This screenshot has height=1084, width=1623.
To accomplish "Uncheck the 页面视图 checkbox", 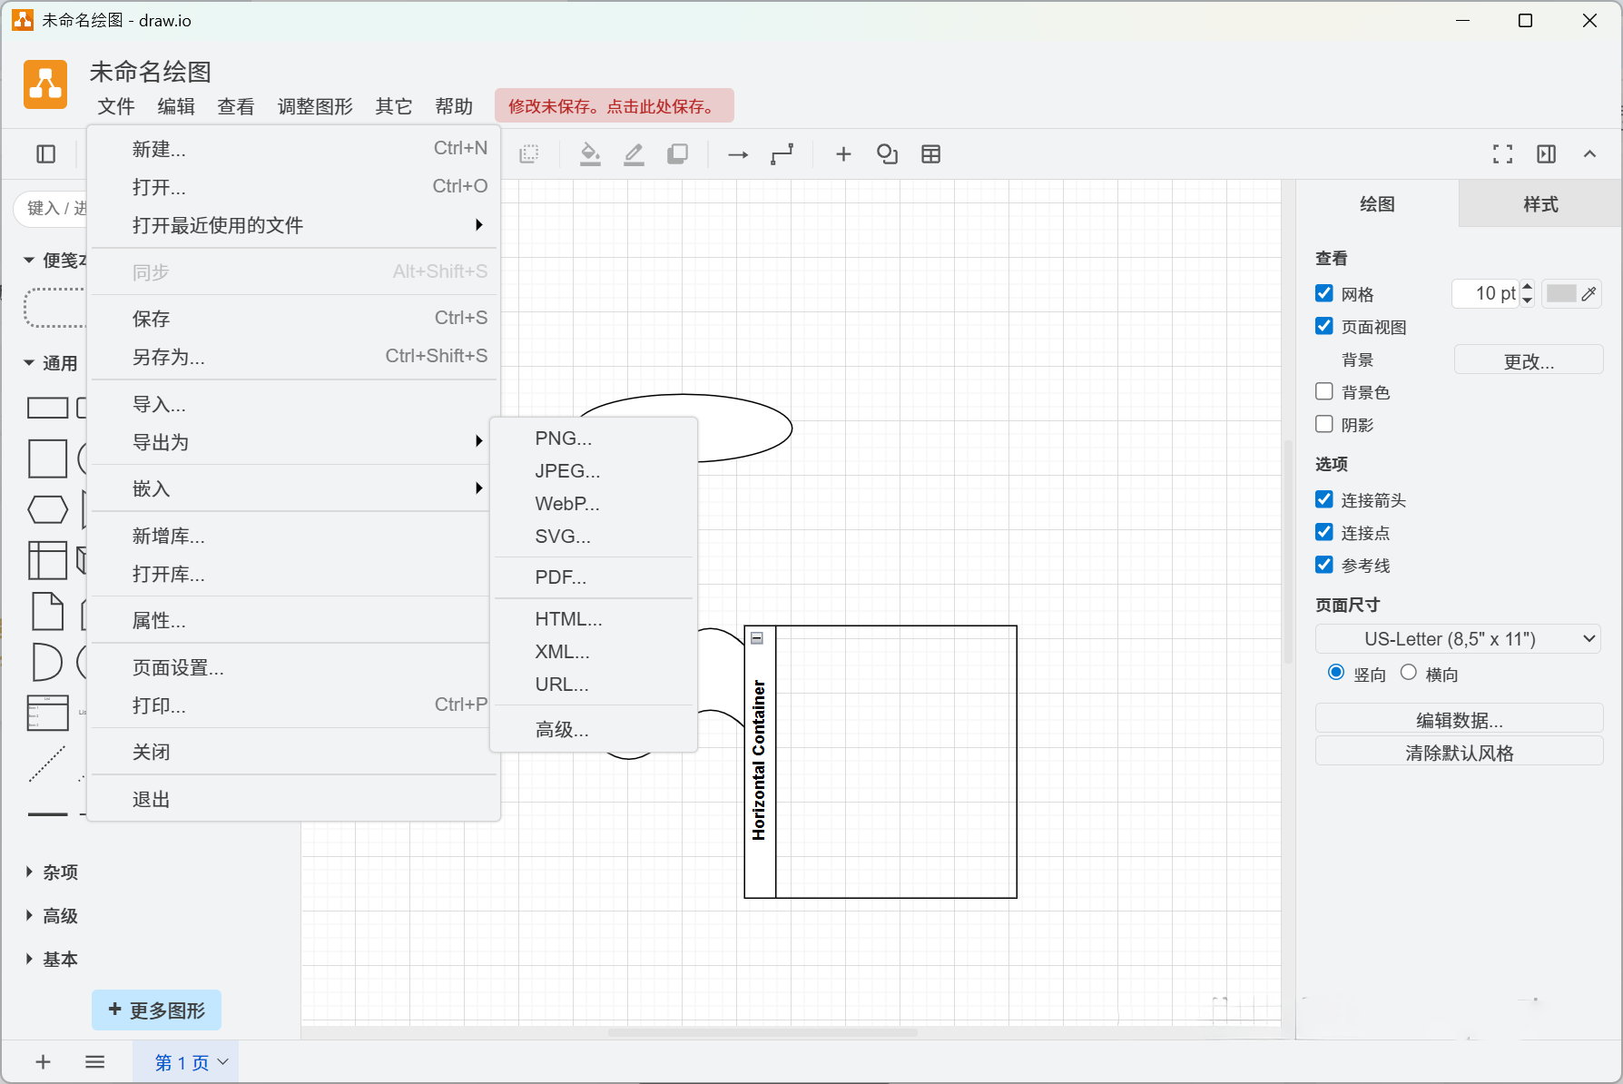I will tap(1324, 326).
